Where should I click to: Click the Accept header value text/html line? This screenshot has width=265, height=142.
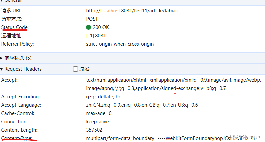[173, 80]
